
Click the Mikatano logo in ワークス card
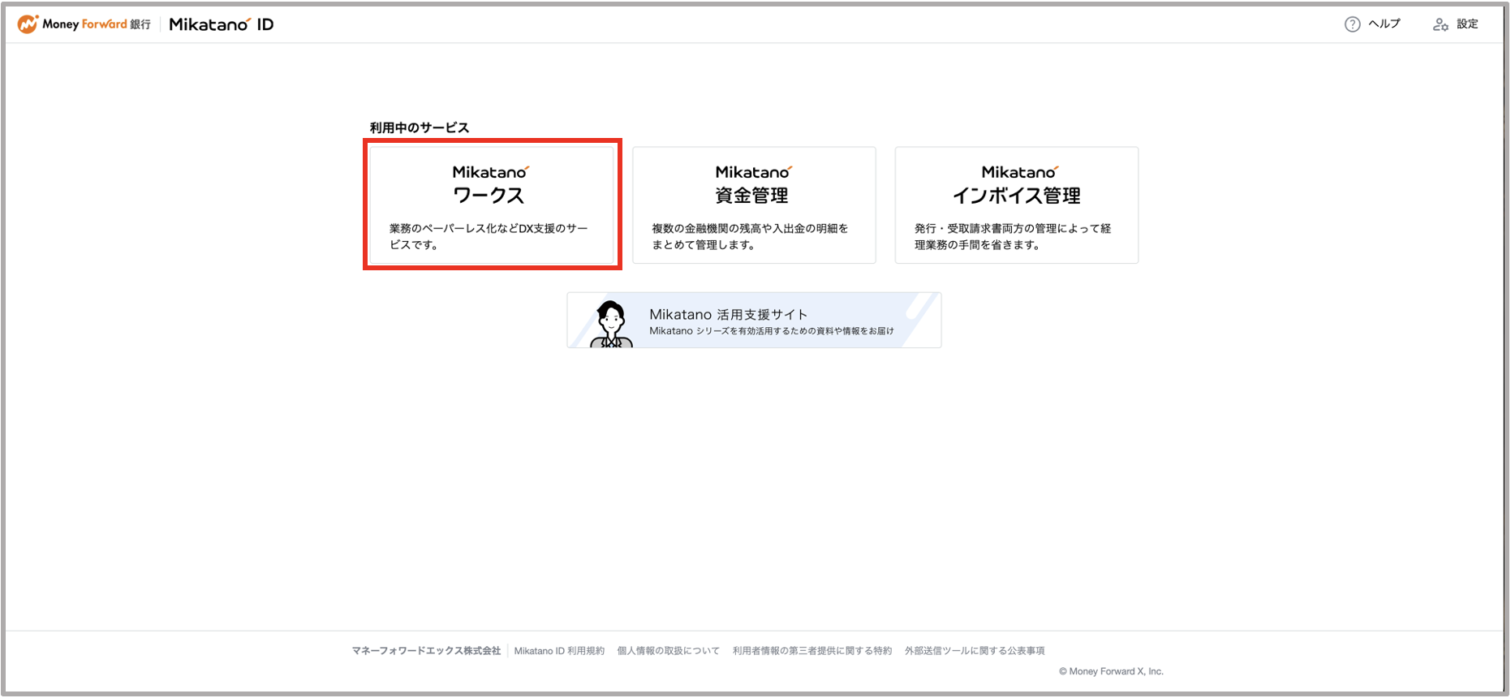tap(491, 172)
